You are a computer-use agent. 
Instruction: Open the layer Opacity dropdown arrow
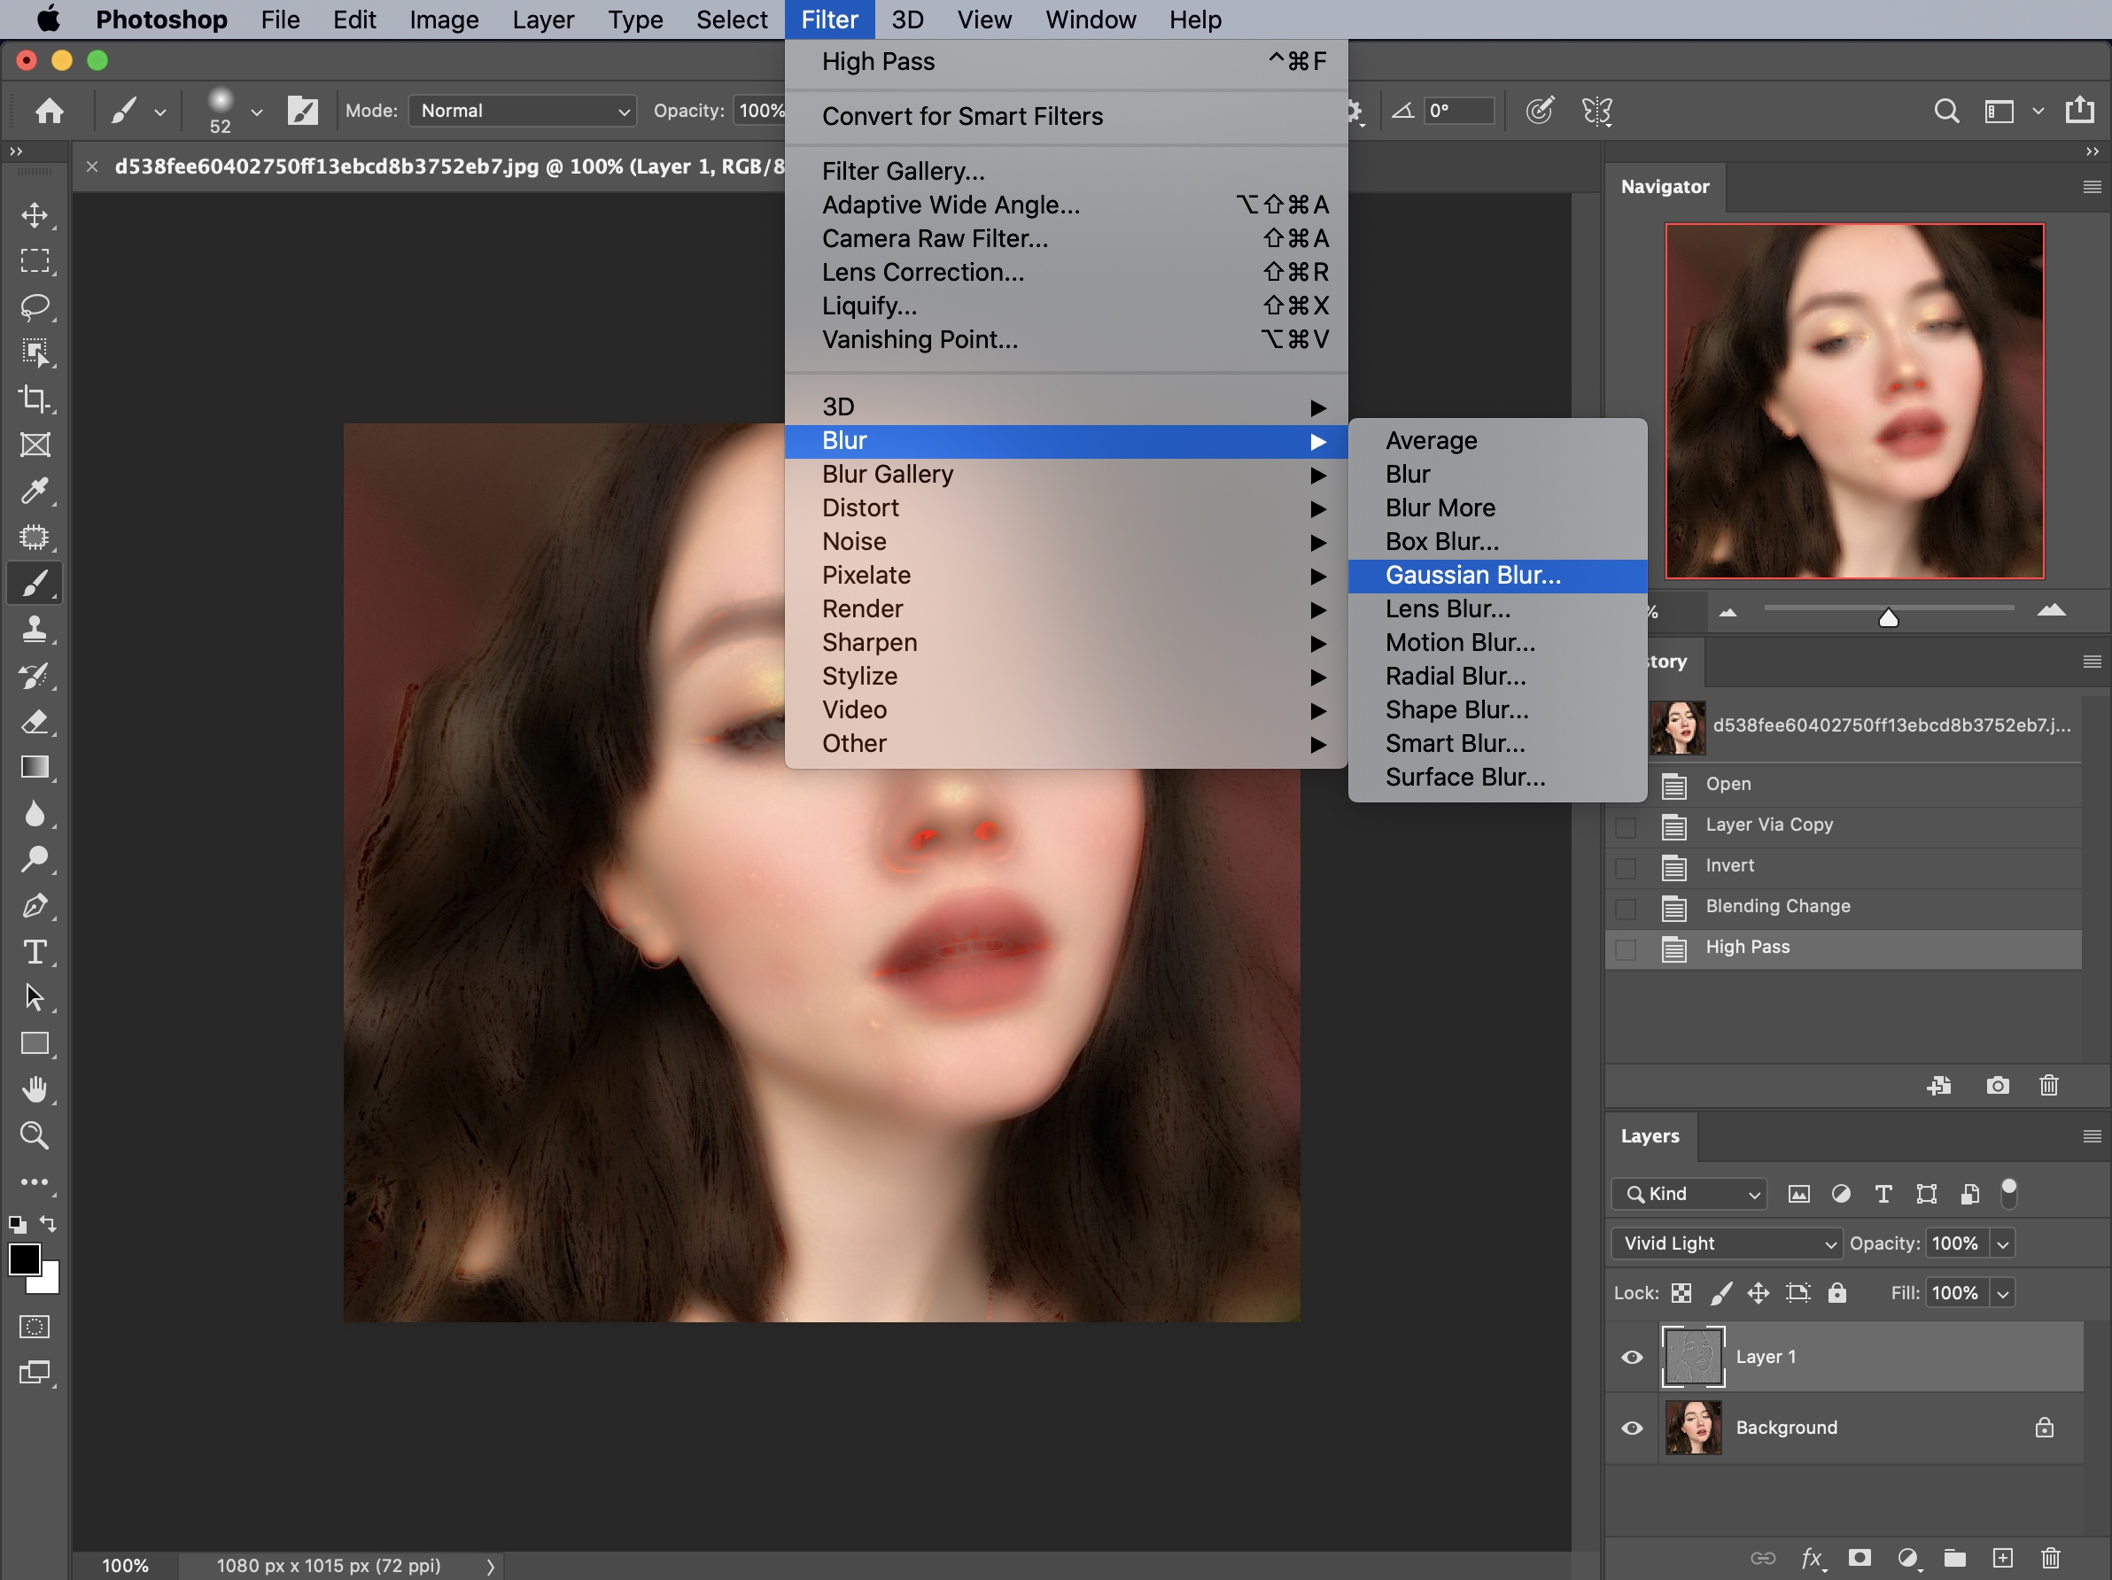2002,1243
